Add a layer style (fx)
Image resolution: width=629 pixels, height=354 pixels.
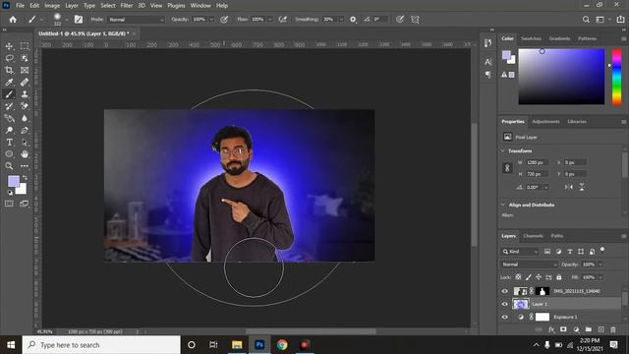[551, 329]
